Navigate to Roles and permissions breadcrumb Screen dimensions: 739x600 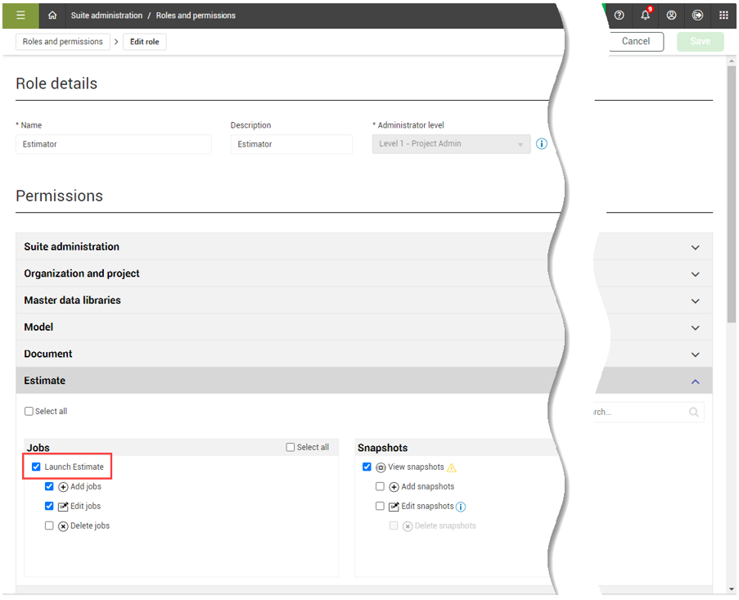coord(63,42)
